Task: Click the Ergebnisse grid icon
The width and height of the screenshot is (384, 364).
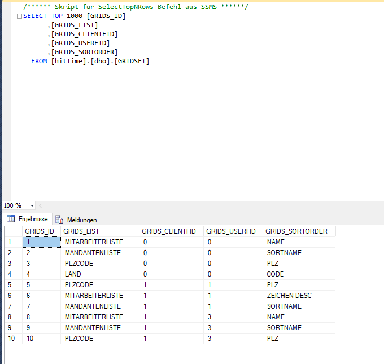Action: coord(10,219)
